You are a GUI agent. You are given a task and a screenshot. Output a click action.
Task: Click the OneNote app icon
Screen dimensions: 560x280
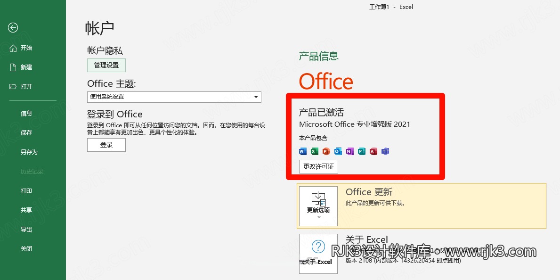[349, 152]
